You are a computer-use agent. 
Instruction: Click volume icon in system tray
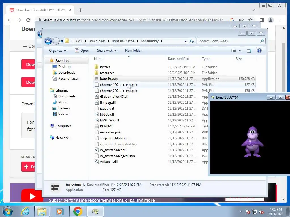pos(261,212)
